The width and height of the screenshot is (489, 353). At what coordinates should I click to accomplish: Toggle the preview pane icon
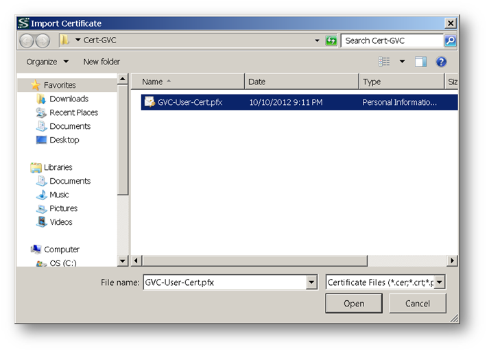[x=420, y=62]
